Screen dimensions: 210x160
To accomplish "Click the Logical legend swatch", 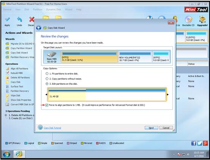I will [25, 143].
